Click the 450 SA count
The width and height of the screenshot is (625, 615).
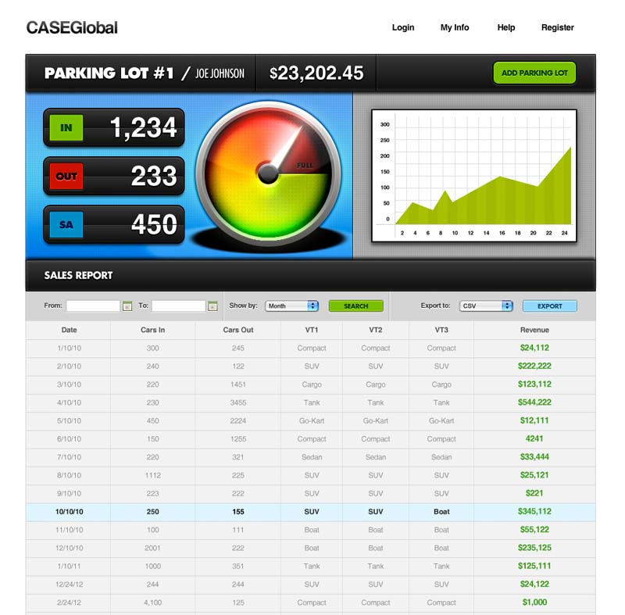pos(154,224)
